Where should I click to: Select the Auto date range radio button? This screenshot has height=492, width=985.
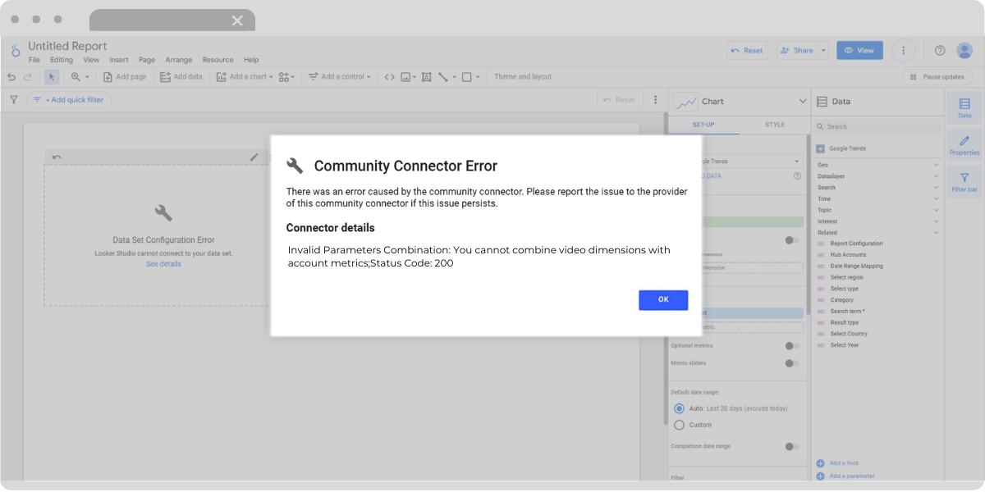click(679, 408)
